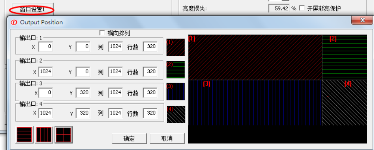Click the 行数 field of output 4
Screen dimensions: 374x150
coord(150,113)
